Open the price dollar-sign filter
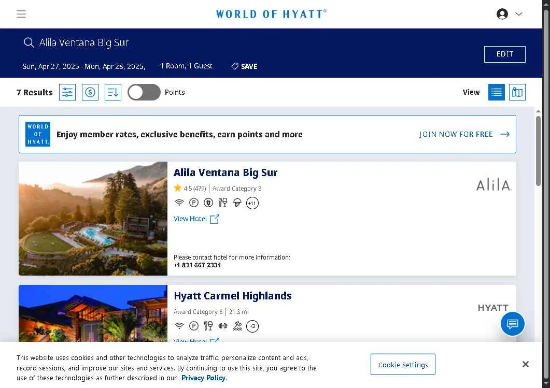Screen dimensions: 550x388 point(90,92)
